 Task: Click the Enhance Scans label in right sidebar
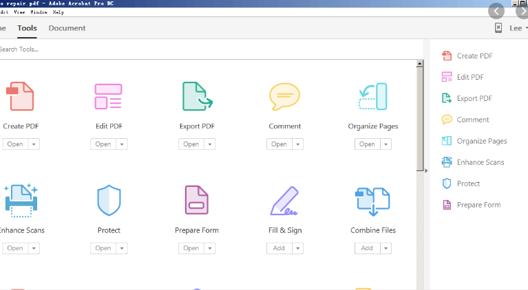tap(481, 162)
